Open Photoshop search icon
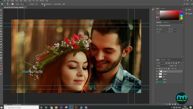193x109 pixels. coord(184,4)
